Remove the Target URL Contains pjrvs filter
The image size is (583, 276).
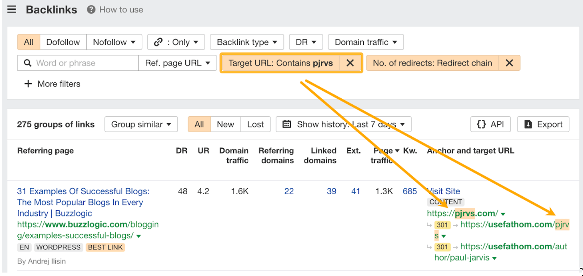[x=350, y=63]
